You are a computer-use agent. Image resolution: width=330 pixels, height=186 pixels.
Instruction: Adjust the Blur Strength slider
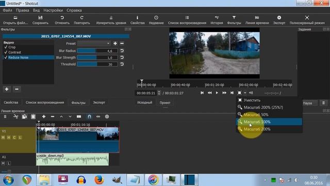[x=97, y=57]
